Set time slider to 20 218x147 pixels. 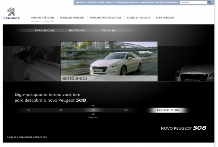click(x=29, y=110)
